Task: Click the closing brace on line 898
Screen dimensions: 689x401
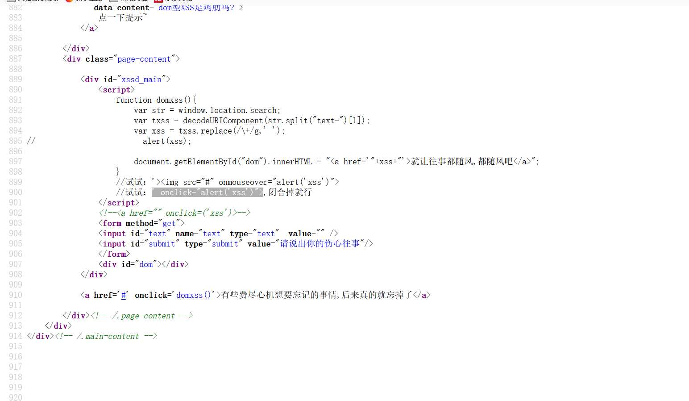Action: [118, 172]
